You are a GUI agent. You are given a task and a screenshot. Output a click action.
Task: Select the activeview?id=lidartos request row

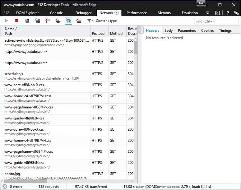(67, 43)
